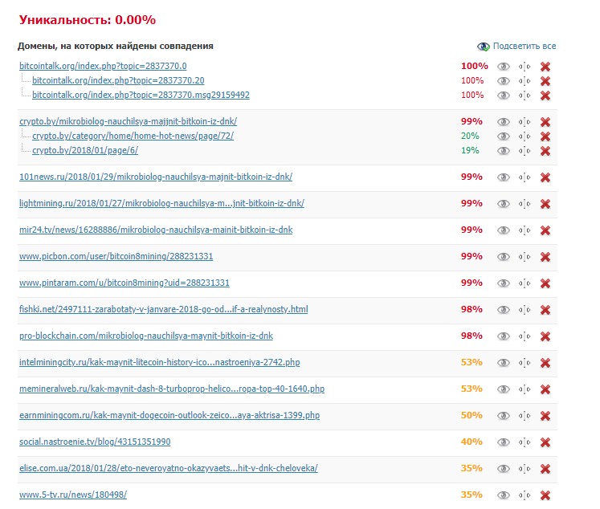Delete 101news.ru row using red X
600x509 pixels.
(x=545, y=177)
